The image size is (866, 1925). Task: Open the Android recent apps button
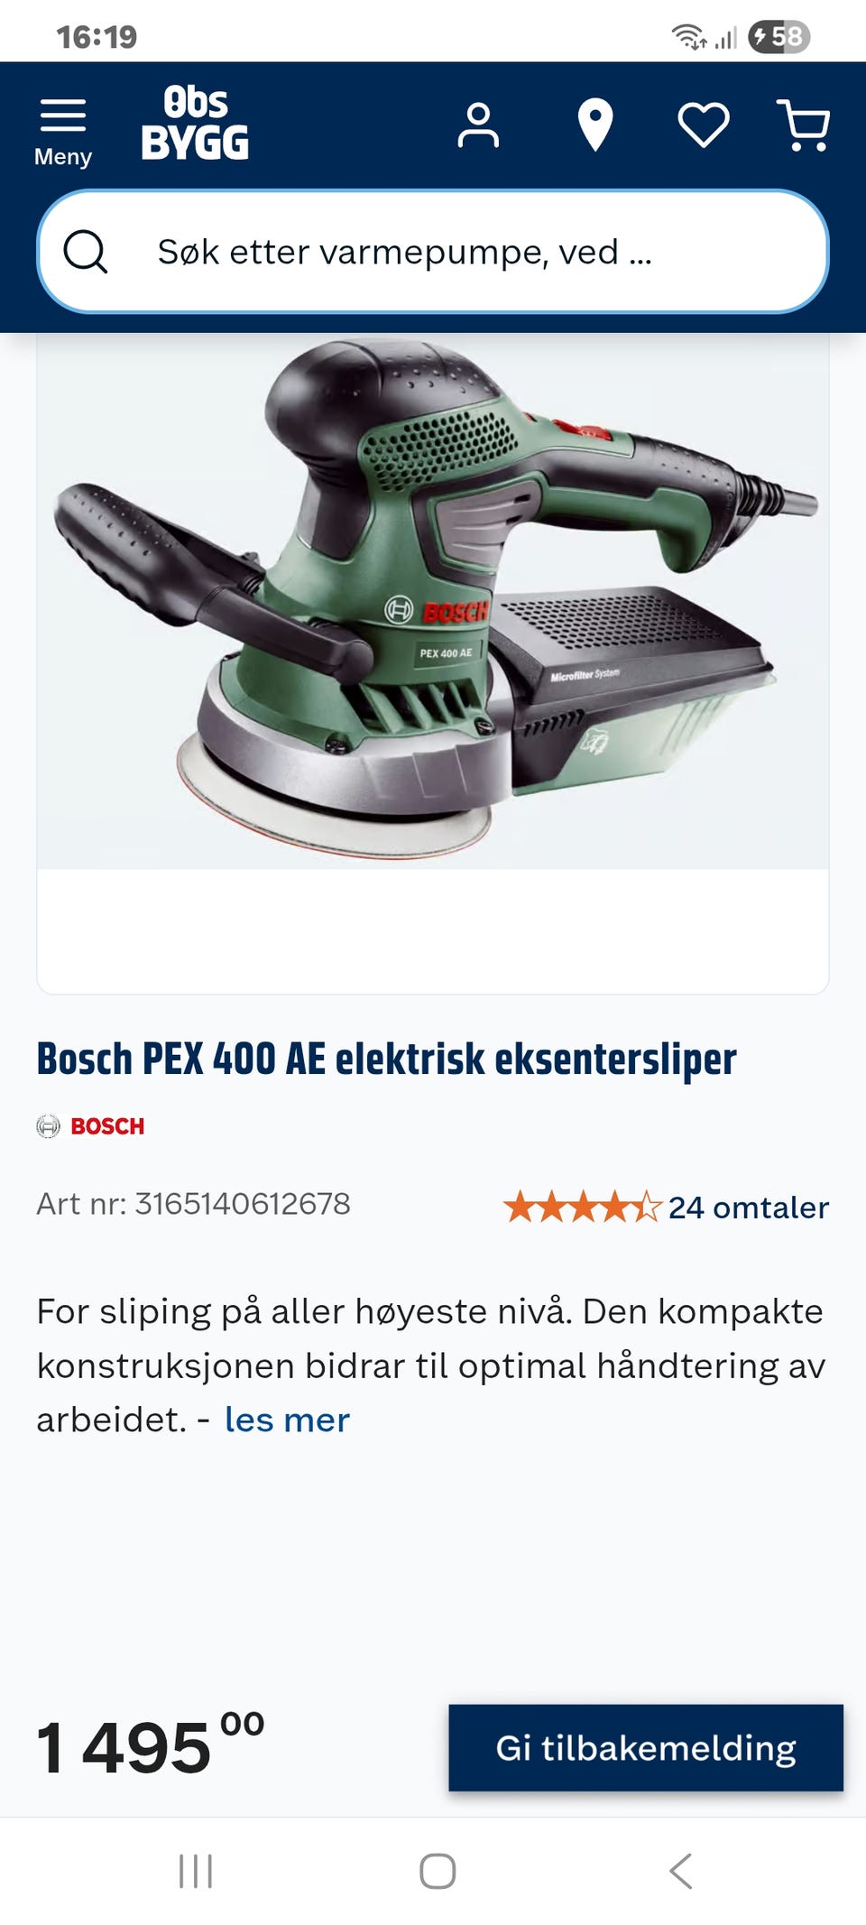196,1871
